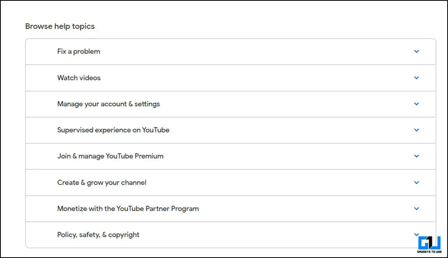Click Join & manage YouTube Premium label
This screenshot has width=448, height=258.
pyautogui.click(x=110, y=156)
